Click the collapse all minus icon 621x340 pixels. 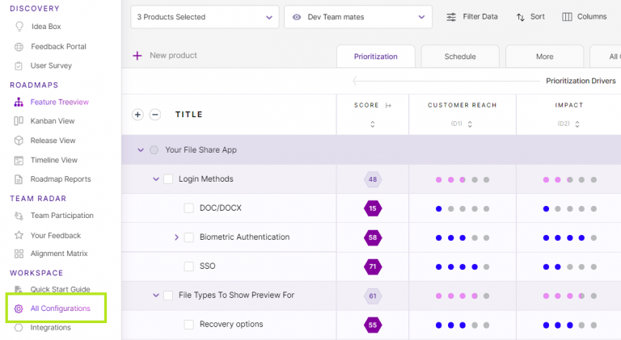pyautogui.click(x=155, y=115)
